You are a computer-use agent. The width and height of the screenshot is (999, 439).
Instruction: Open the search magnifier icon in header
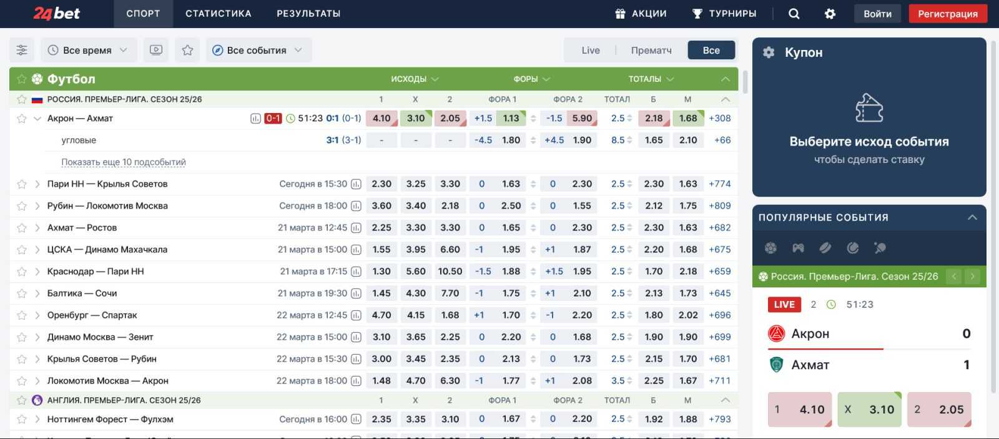pos(794,14)
